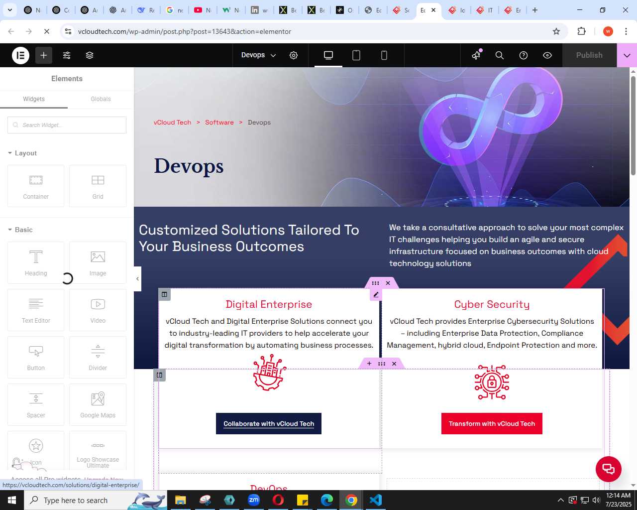Image resolution: width=637 pixels, height=510 pixels.
Task: Select the Image widget
Action: point(98,262)
